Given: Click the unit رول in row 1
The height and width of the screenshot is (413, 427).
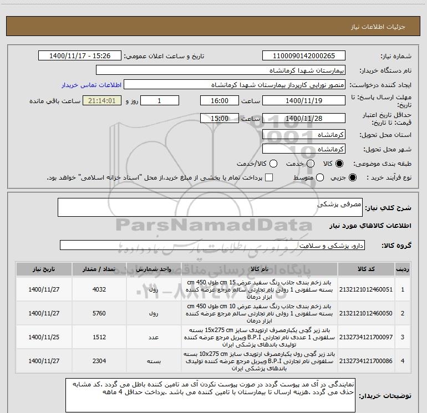Looking at the screenshot, I should [154, 290].
